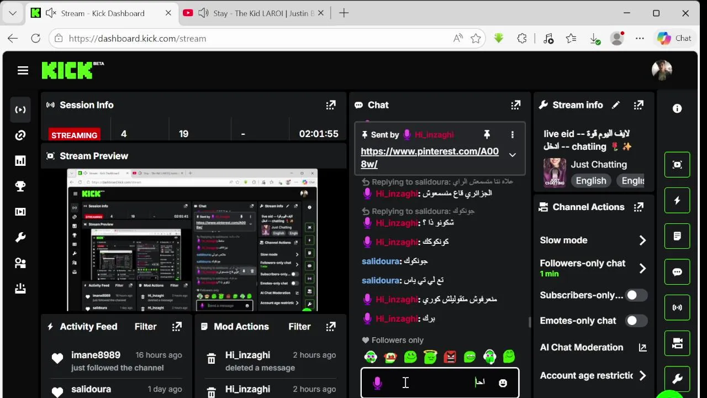Toggle stream preview widget in right sidebar
Image resolution: width=707 pixels, height=398 pixels.
pos(677,164)
